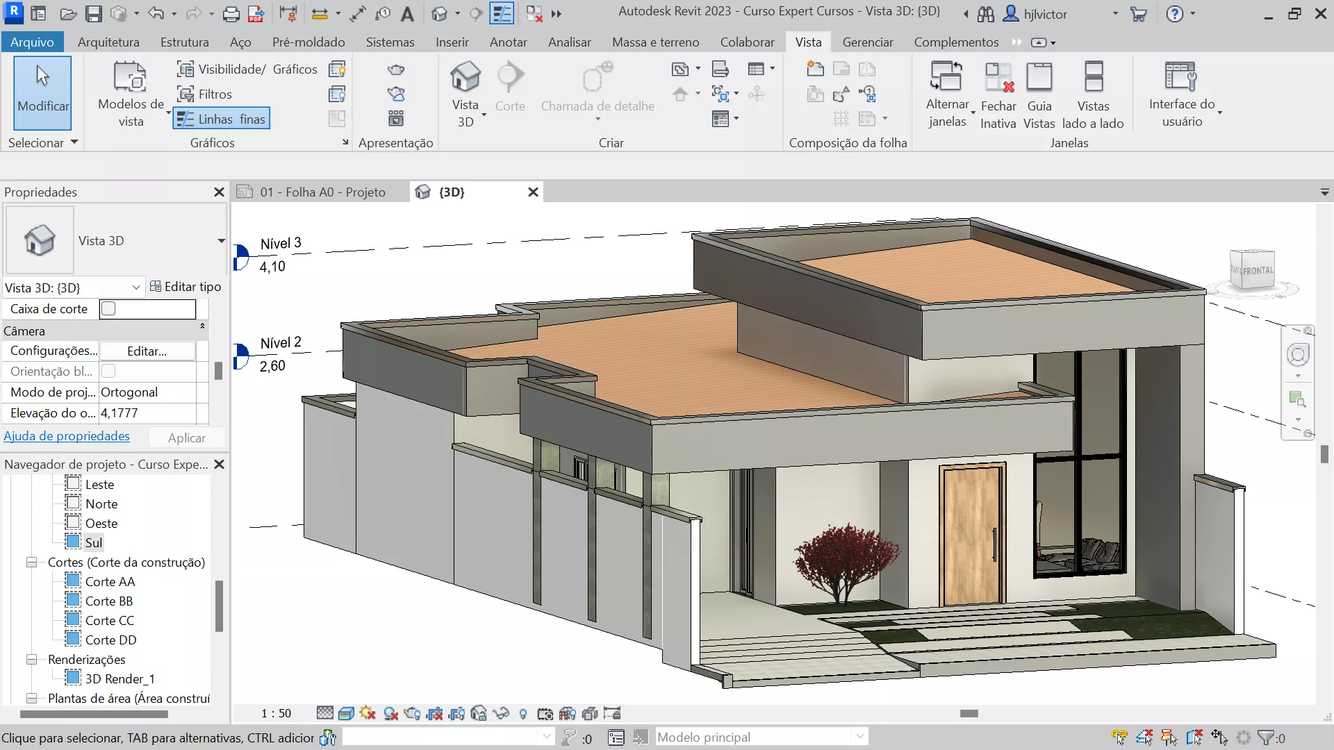The width and height of the screenshot is (1334, 750).
Task: Click the Vista 3D tool icon
Action: tap(465, 77)
